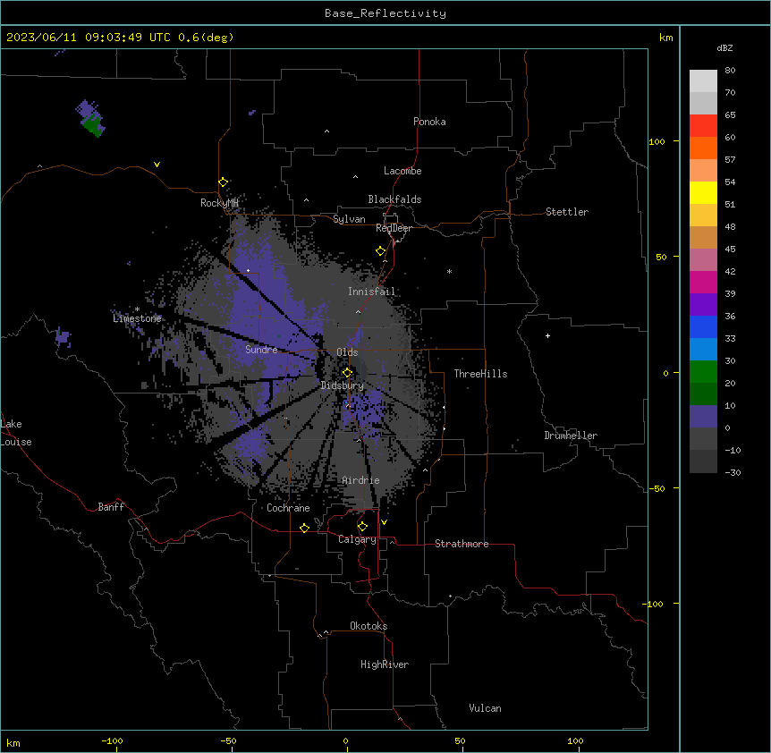Click the dBZ legend heading
The height and width of the screenshot is (753, 771).
point(724,47)
